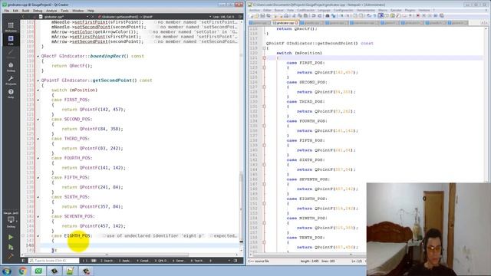Open the symbol dropdown GIndicator::getSecondPoint
The image size is (491, 276).
pos(154,17)
